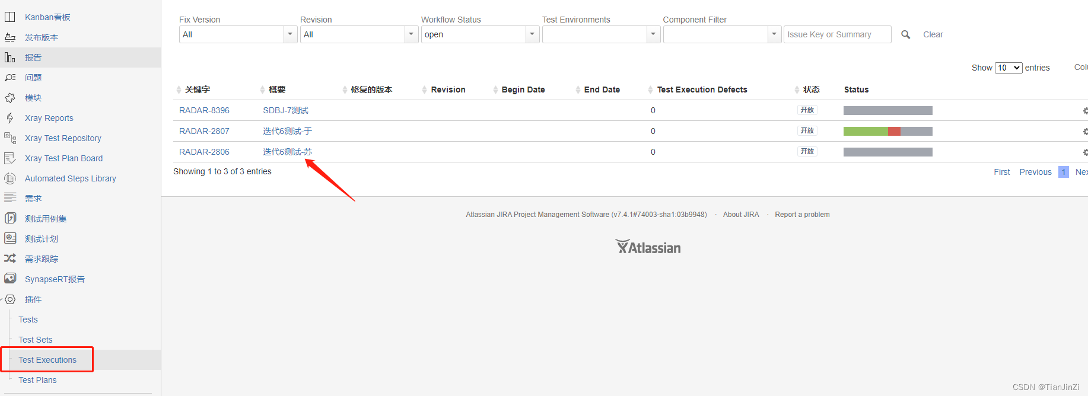
Task: Click the 模块 puzzle icon
Action: [x=10, y=98]
